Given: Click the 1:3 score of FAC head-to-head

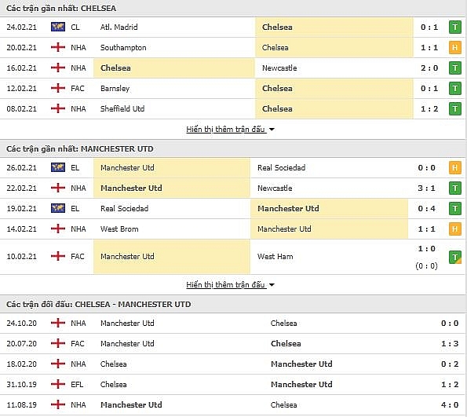Looking at the screenshot, I should pos(450,343).
